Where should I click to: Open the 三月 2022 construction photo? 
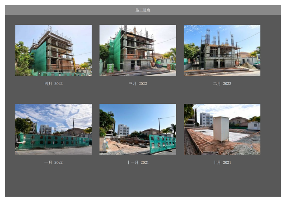tap(138, 50)
